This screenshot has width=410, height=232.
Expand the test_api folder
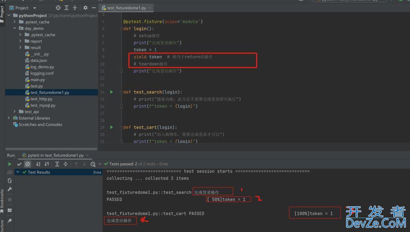coord(15,112)
